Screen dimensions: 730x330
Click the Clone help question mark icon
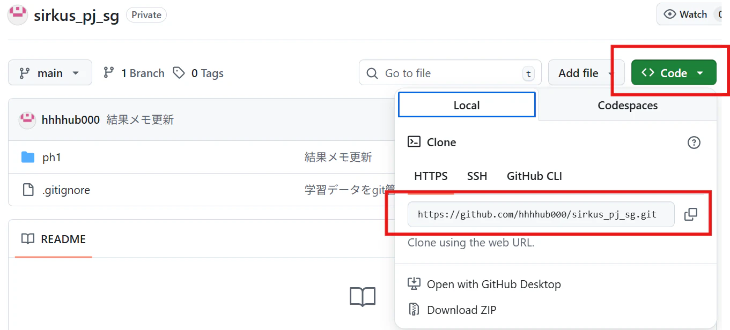click(694, 142)
